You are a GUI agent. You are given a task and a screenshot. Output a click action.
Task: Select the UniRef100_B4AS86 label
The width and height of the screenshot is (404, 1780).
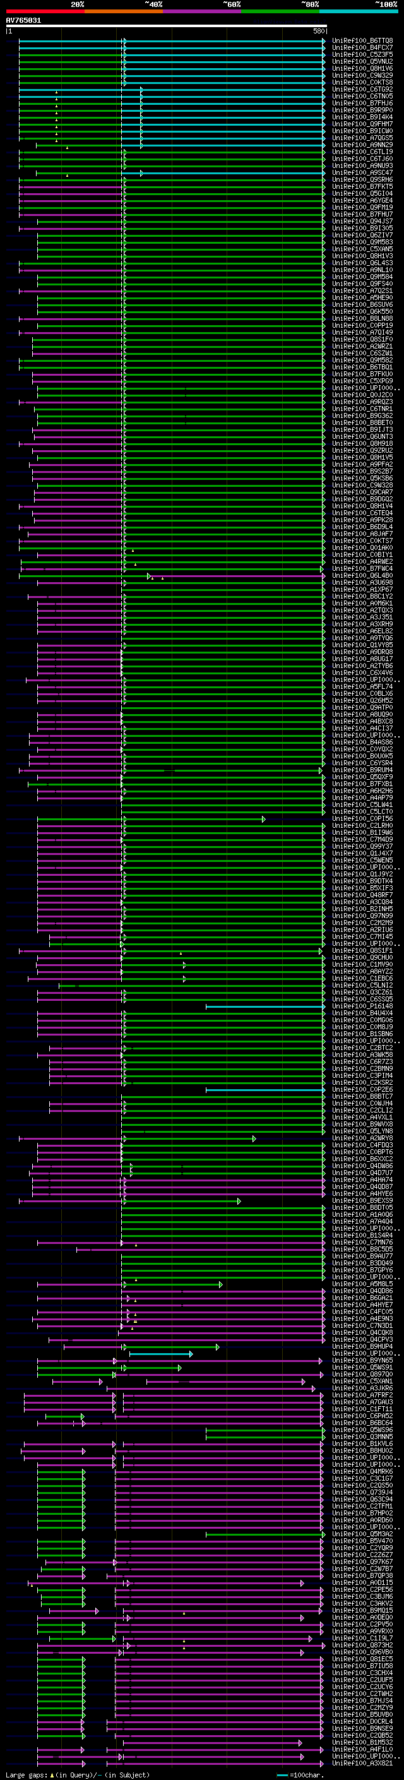[362, 742]
